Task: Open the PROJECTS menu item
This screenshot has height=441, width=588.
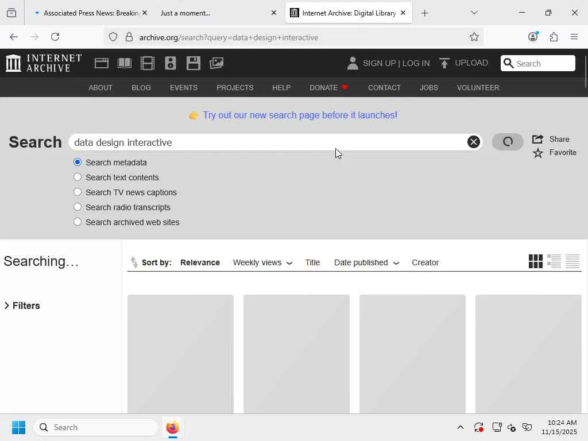Action: coord(235,88)
